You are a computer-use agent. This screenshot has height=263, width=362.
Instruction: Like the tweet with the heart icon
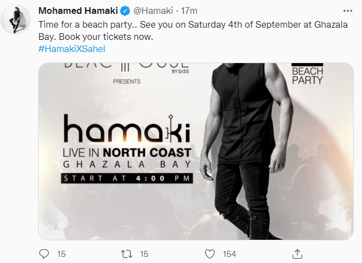210,254
